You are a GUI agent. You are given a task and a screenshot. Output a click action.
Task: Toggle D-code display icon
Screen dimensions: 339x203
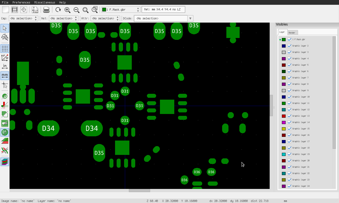pyautogui.click(x=5, y=132)
